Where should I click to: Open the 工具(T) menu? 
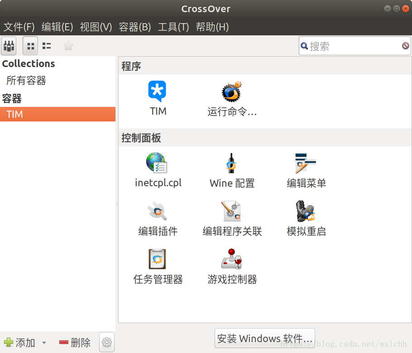[x=173, y=27]
